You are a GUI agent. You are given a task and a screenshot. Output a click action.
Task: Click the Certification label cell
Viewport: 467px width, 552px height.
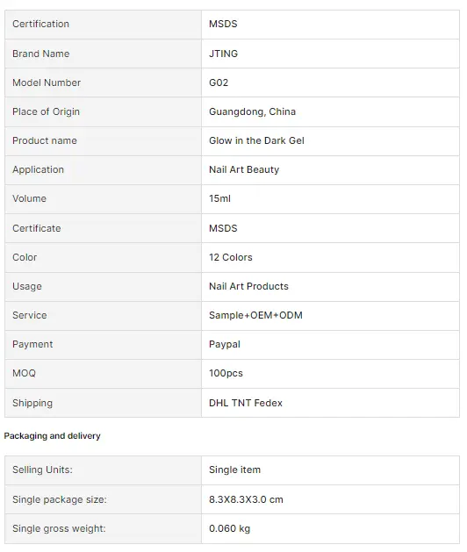[x=104, y=25]
